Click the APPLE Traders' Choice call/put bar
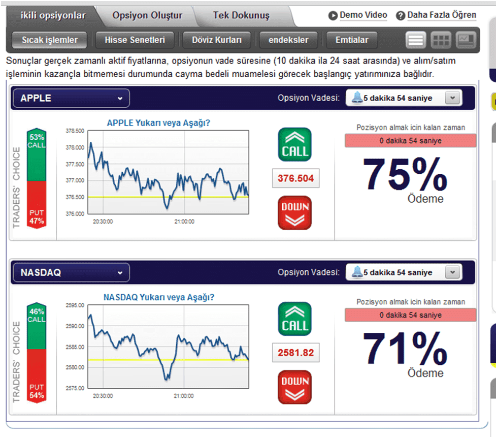The width and height of the screenshot is (497, 438). (x=37, y=178)
